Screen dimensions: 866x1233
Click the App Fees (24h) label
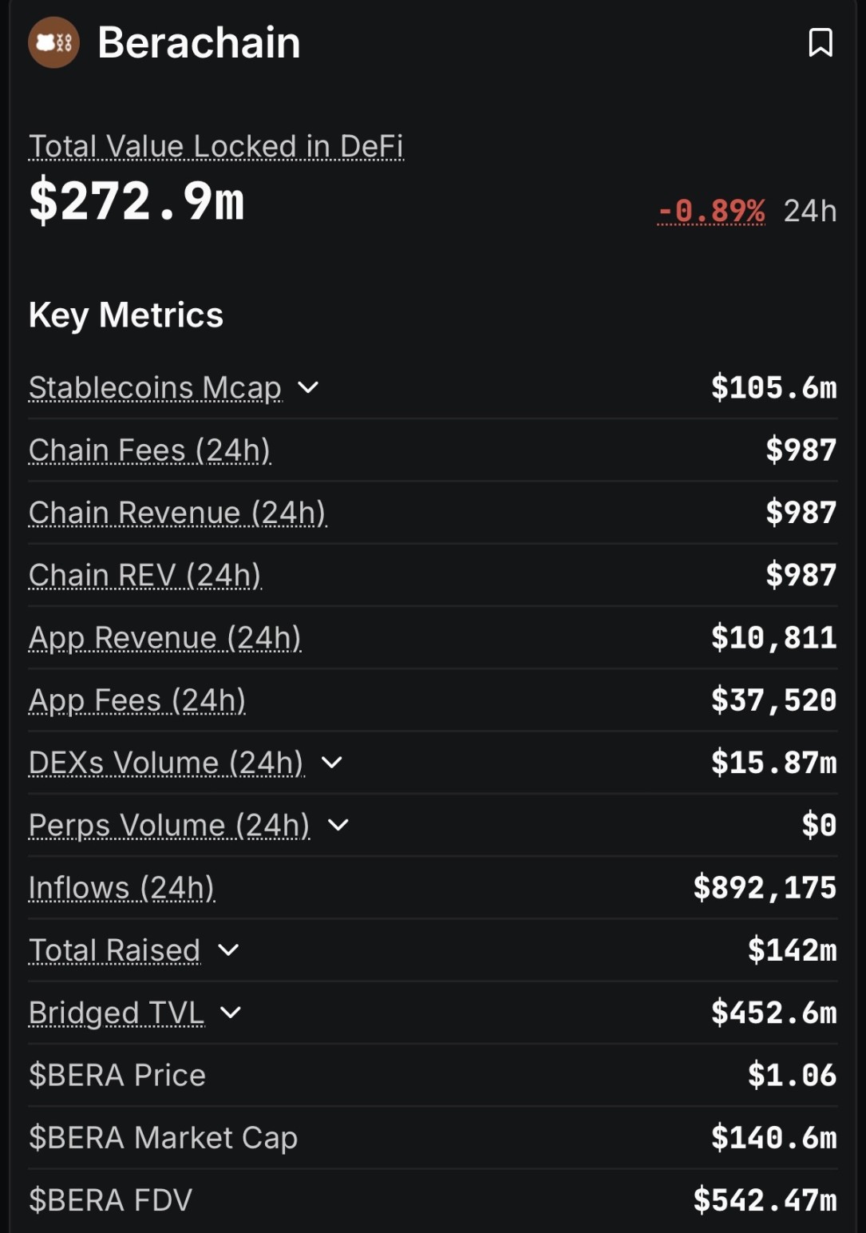coord(136,700)
